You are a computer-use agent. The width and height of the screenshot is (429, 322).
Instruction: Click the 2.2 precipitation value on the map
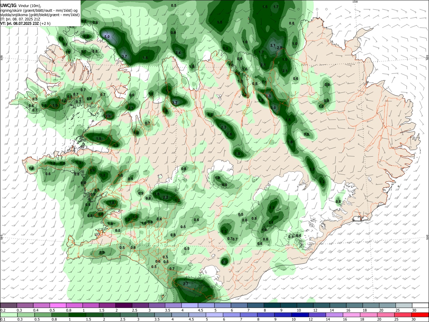(x=165, y=198)
